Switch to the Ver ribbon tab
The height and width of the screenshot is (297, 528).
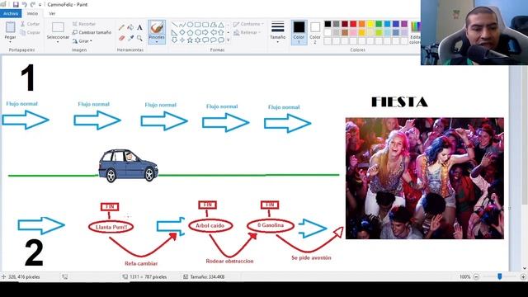tap(52, 13)
